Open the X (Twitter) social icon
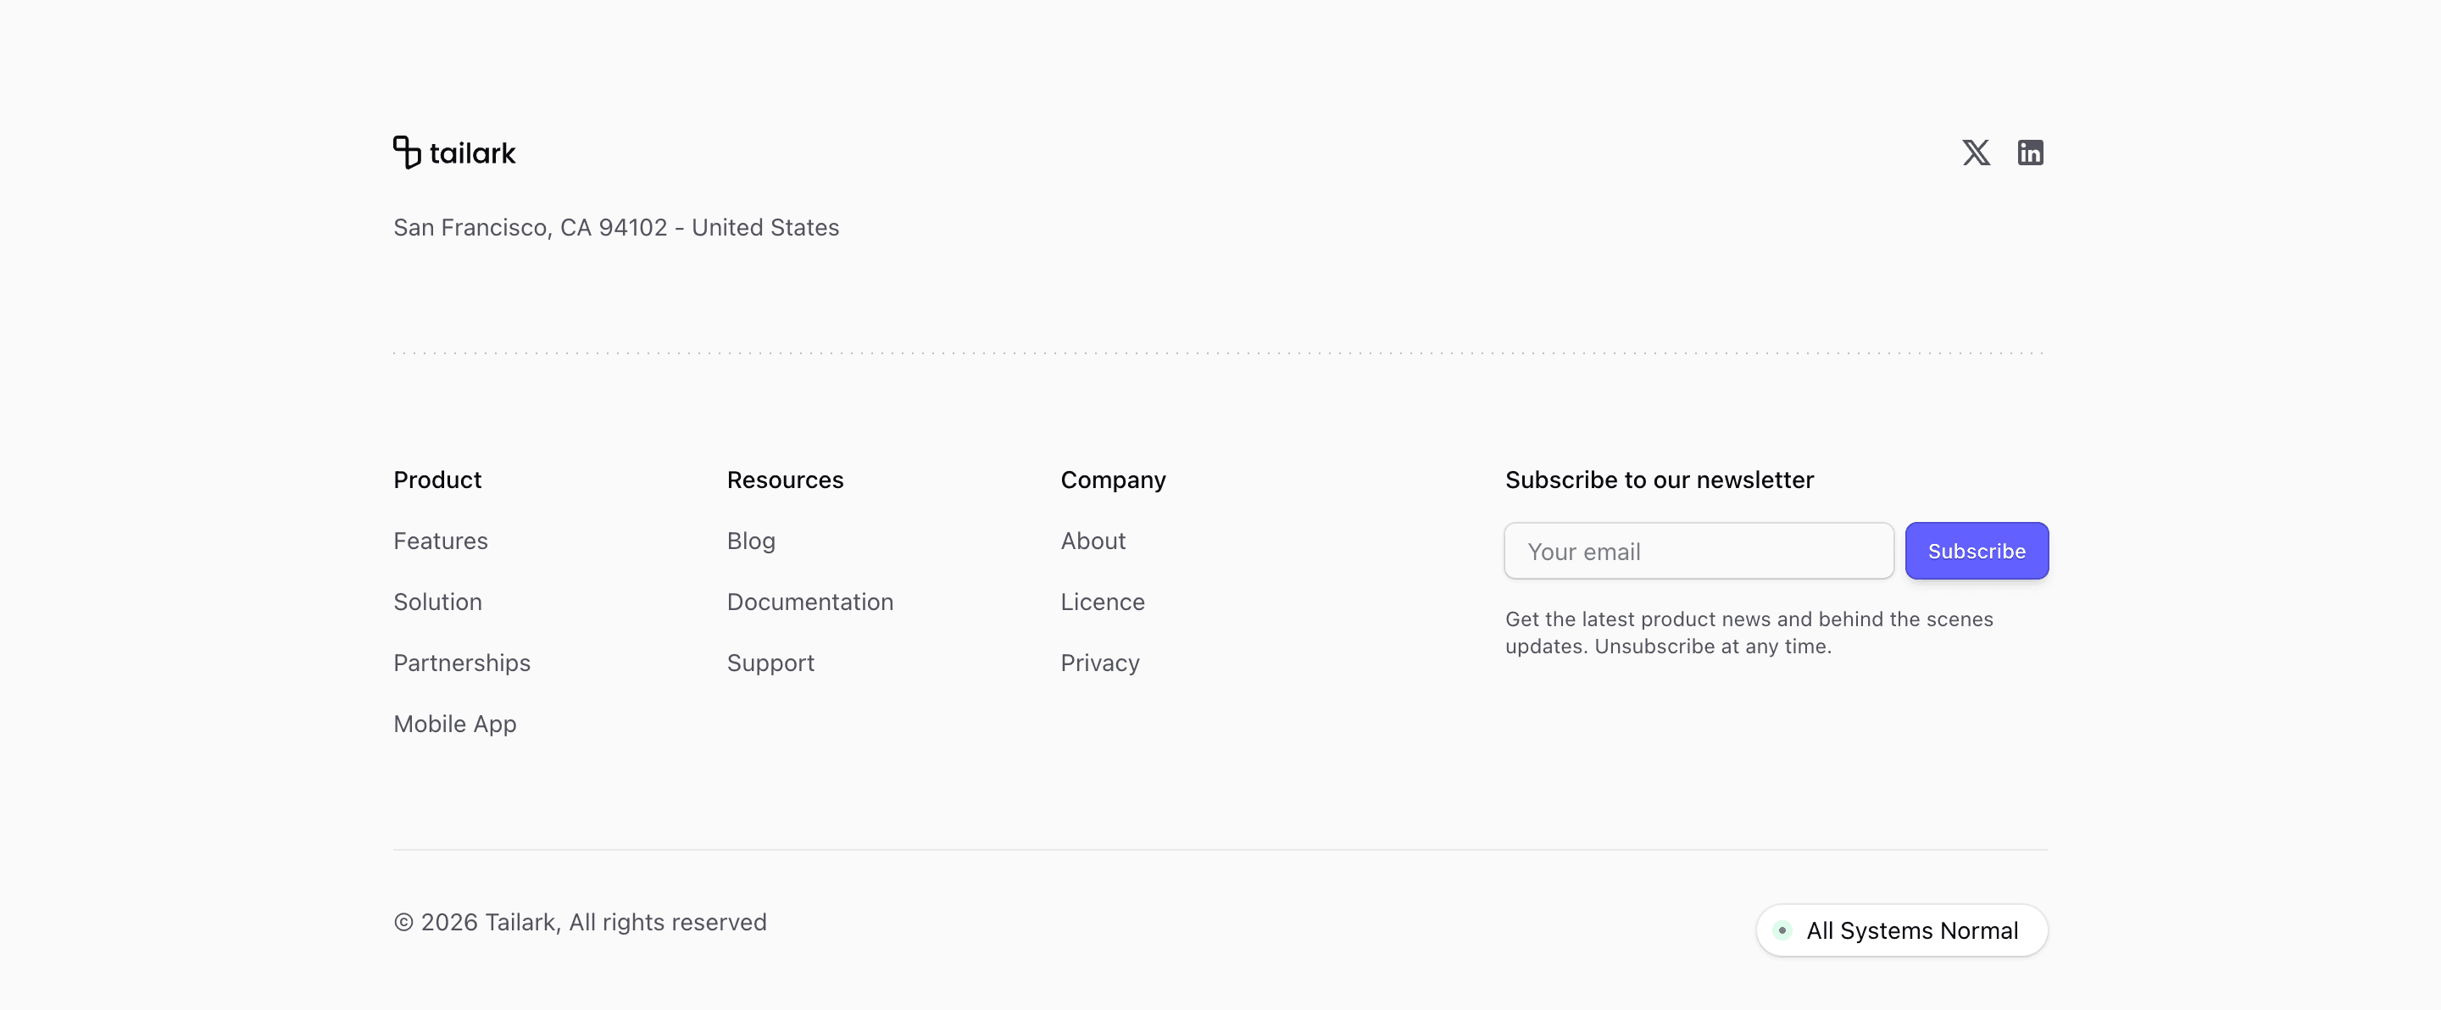Viewport: 2441px width, 1010px height. pyautogui.click(x=1976, y=153)
